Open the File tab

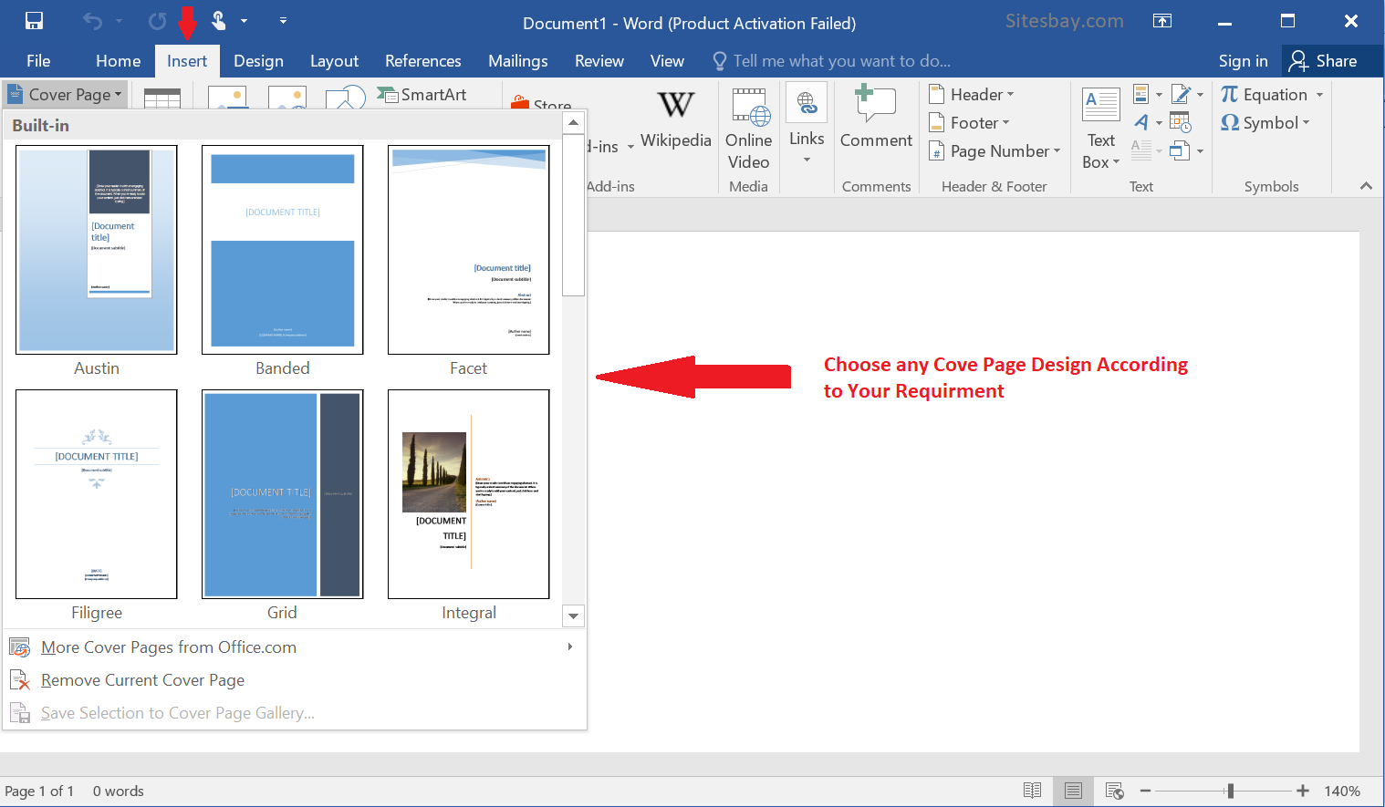38,61
